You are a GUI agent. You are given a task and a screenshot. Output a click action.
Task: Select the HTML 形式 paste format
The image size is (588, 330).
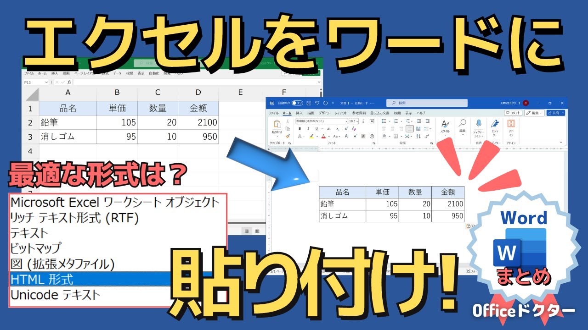(118, 279)
